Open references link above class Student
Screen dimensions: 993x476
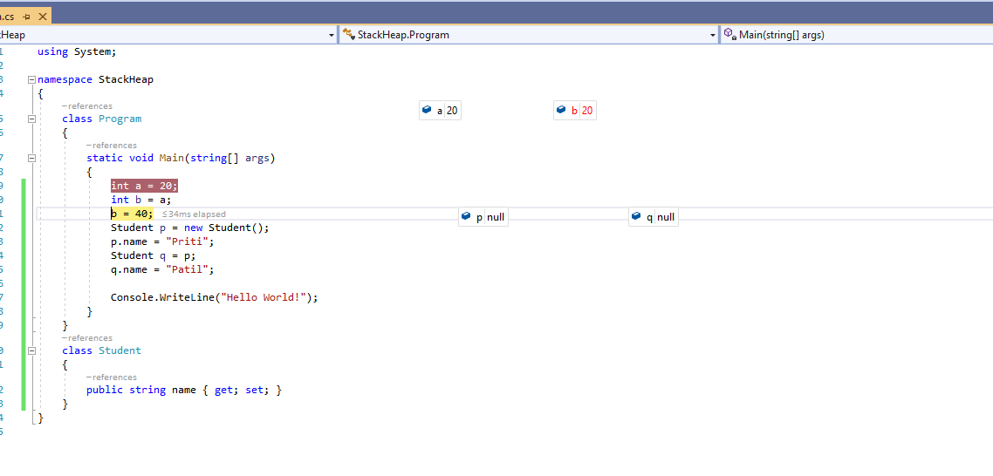point(86,338)
